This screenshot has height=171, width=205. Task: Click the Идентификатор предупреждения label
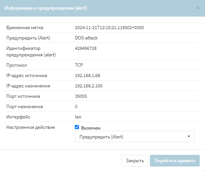coord(31,51)
